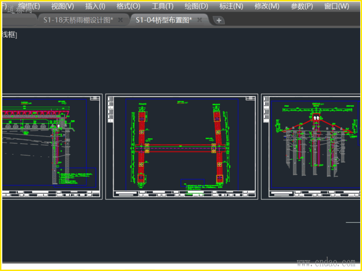Image resolution: width=362 pixels, height=271 pixels.
Task: Click the 线框 visual style label
Action: point(9,35)
